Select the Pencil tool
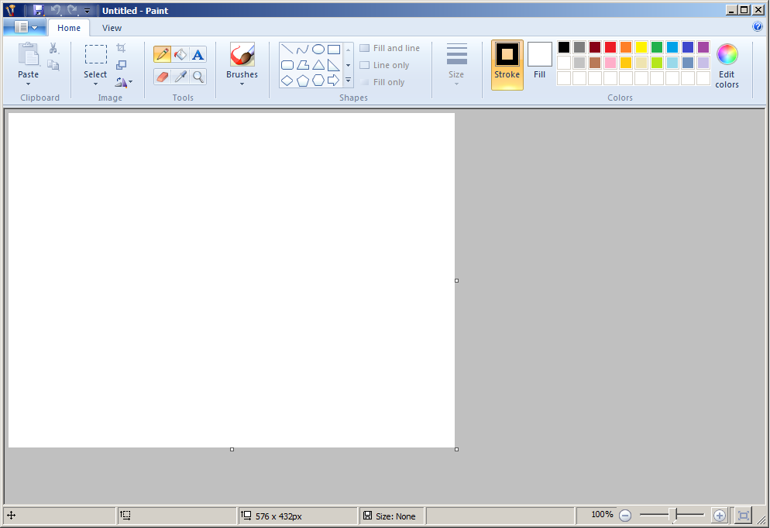Screen dimensions: 770x528 tap(162, 54)
